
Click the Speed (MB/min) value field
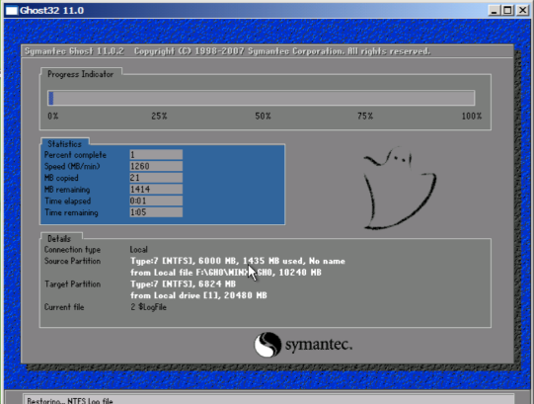(156, 166)
